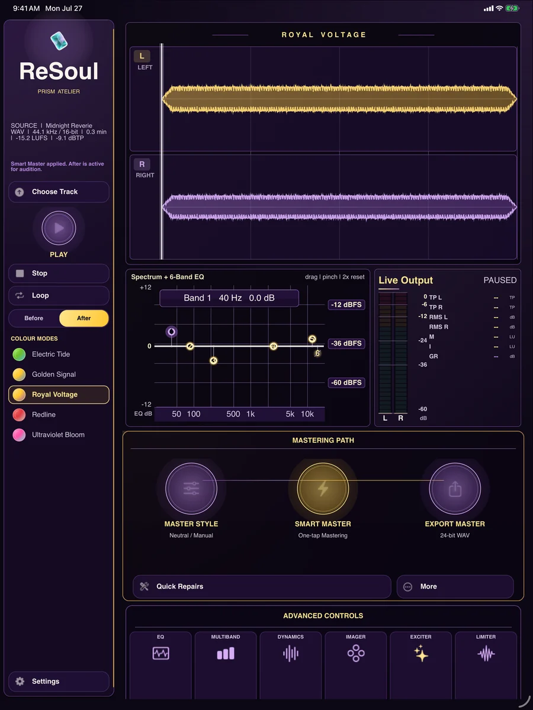The image size is (533, 710).
Task: Select EQ band 6 node
Action: point(317,353)
